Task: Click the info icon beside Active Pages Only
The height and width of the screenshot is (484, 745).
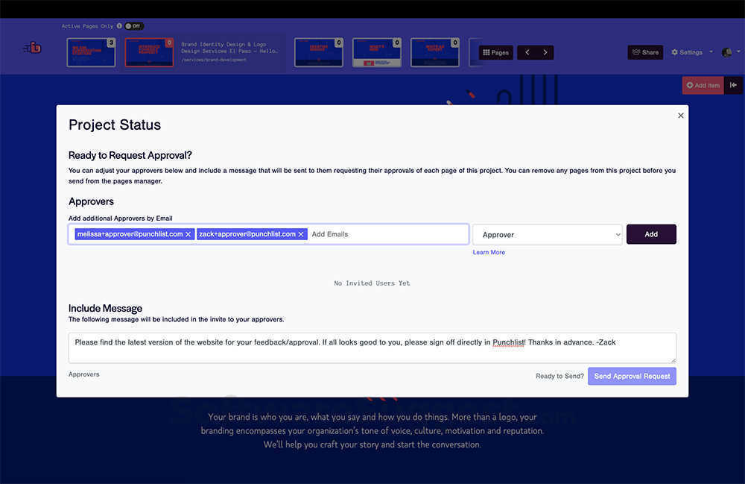Action: point(120,25)
